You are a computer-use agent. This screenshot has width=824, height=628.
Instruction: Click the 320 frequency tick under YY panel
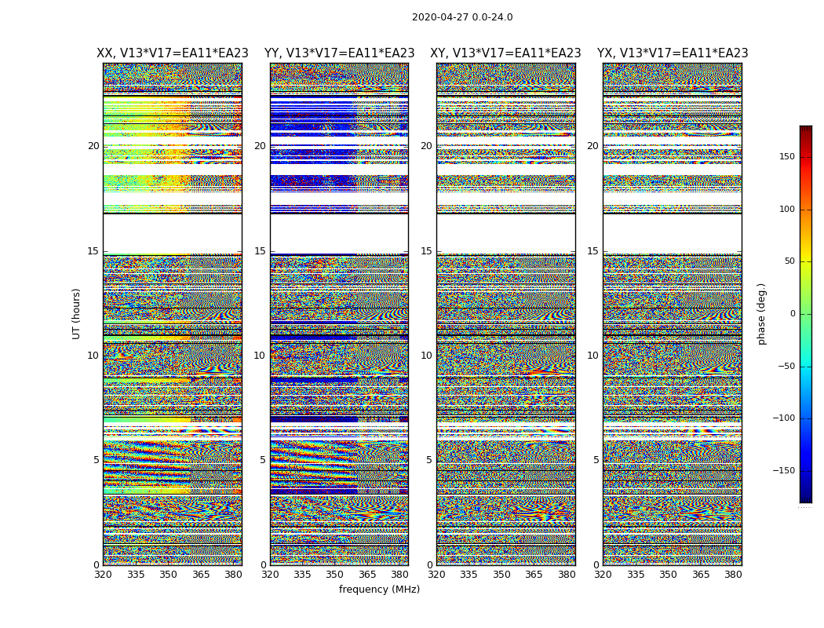pos(270,575)
